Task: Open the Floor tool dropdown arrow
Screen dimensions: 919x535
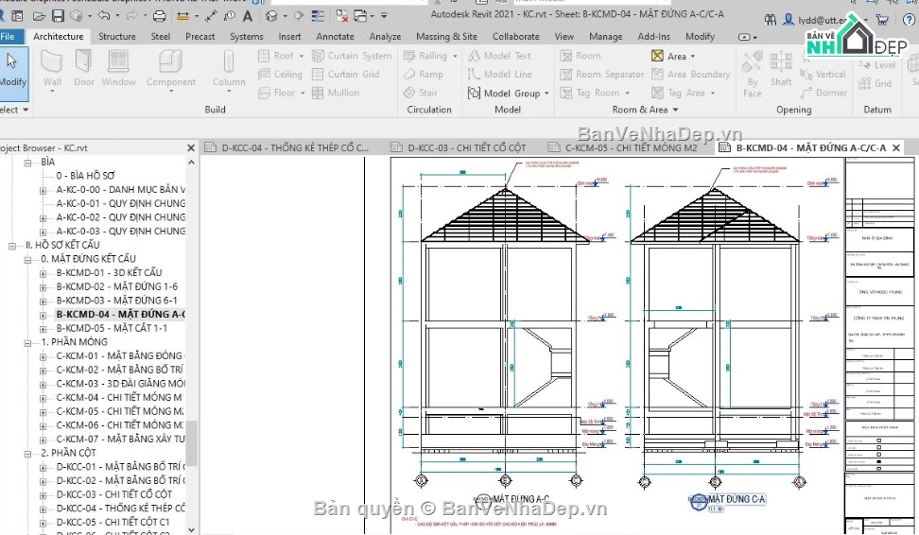Action: pos(303,94)
